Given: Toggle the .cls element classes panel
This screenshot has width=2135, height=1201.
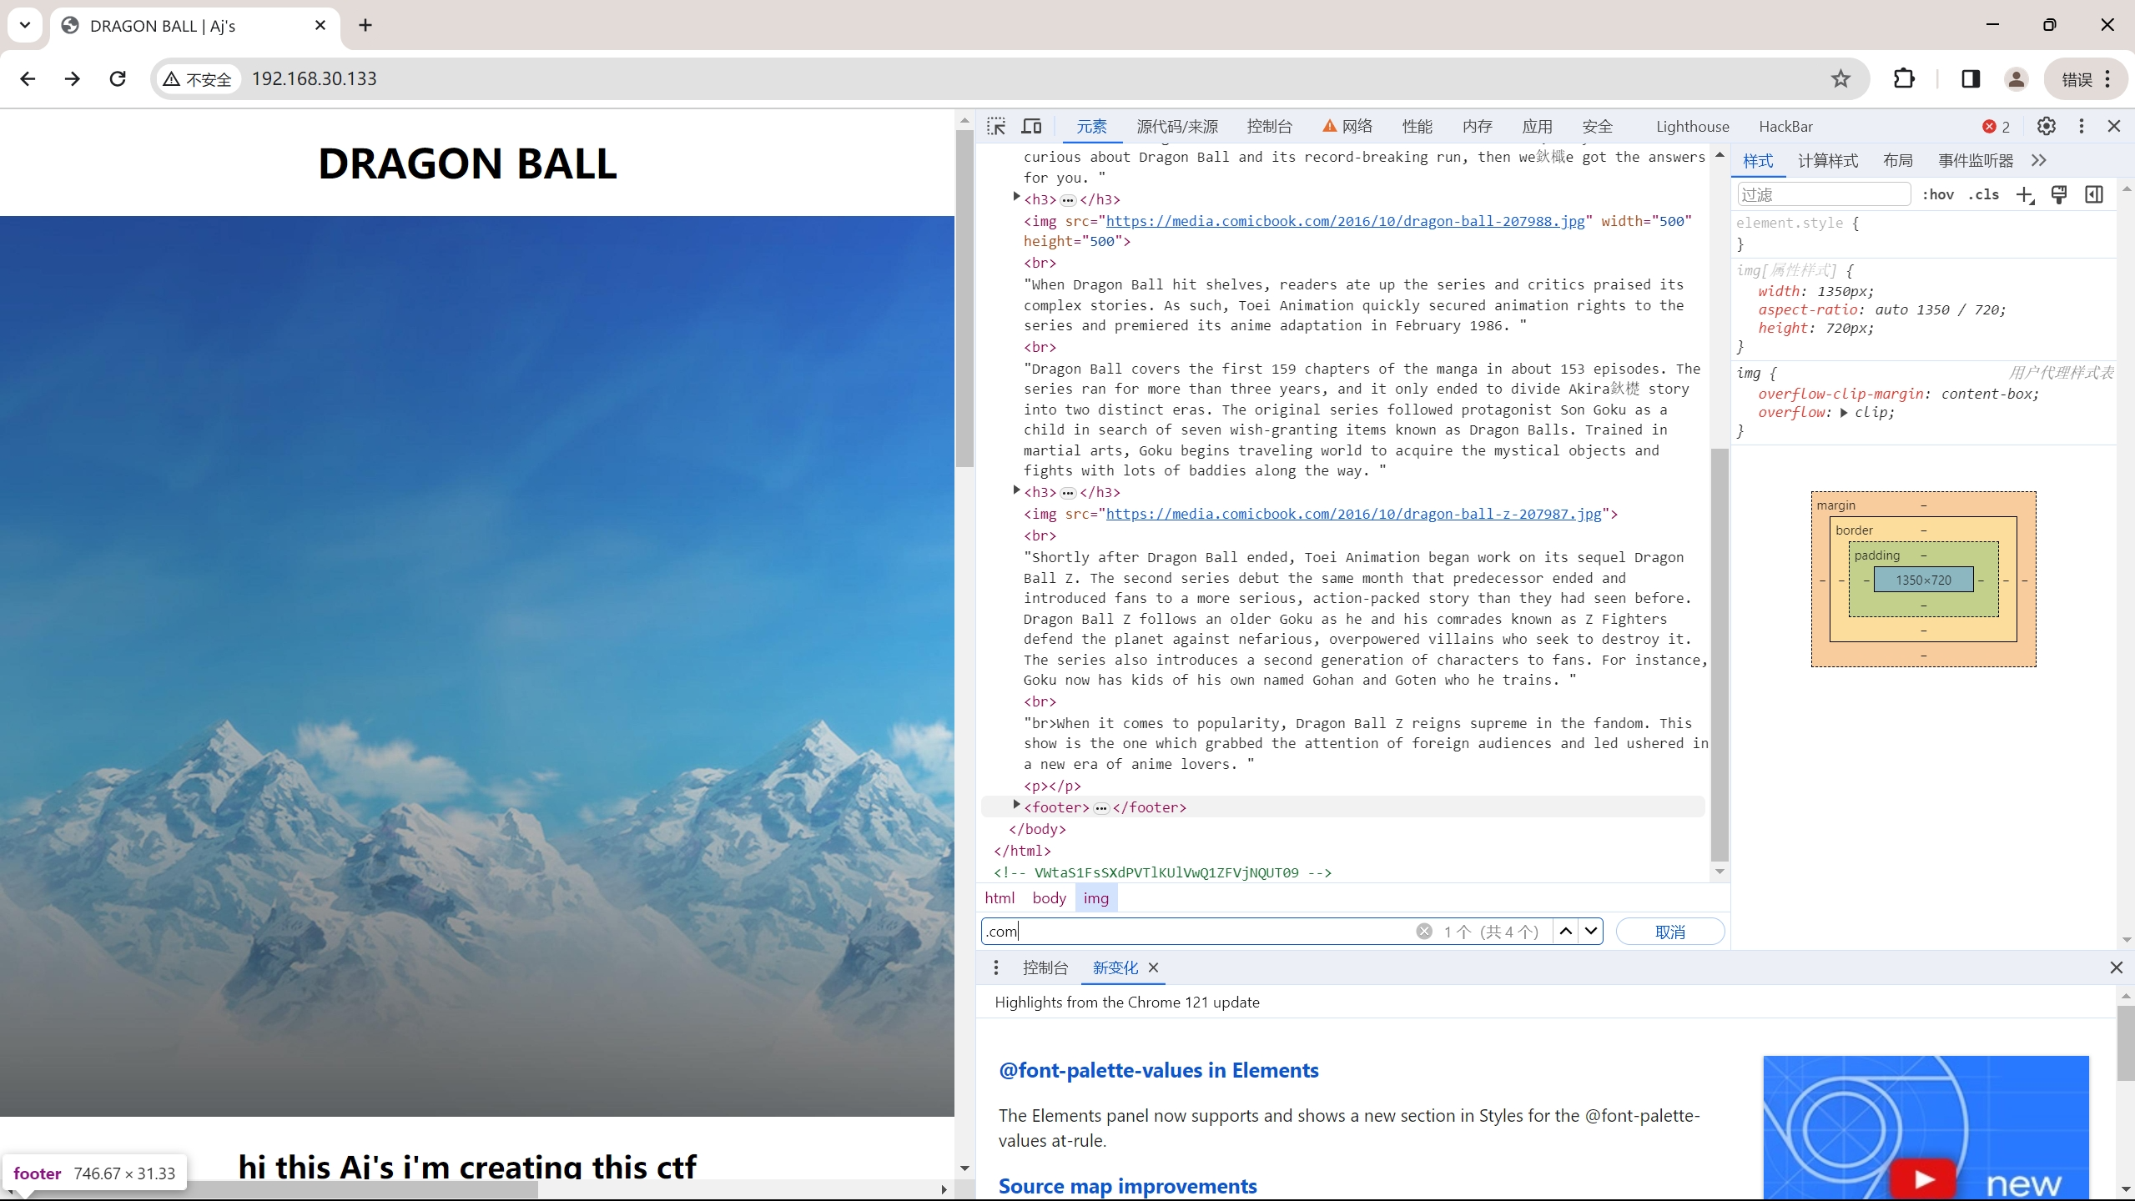Looking at the screenshot, I should (1984, 195).
